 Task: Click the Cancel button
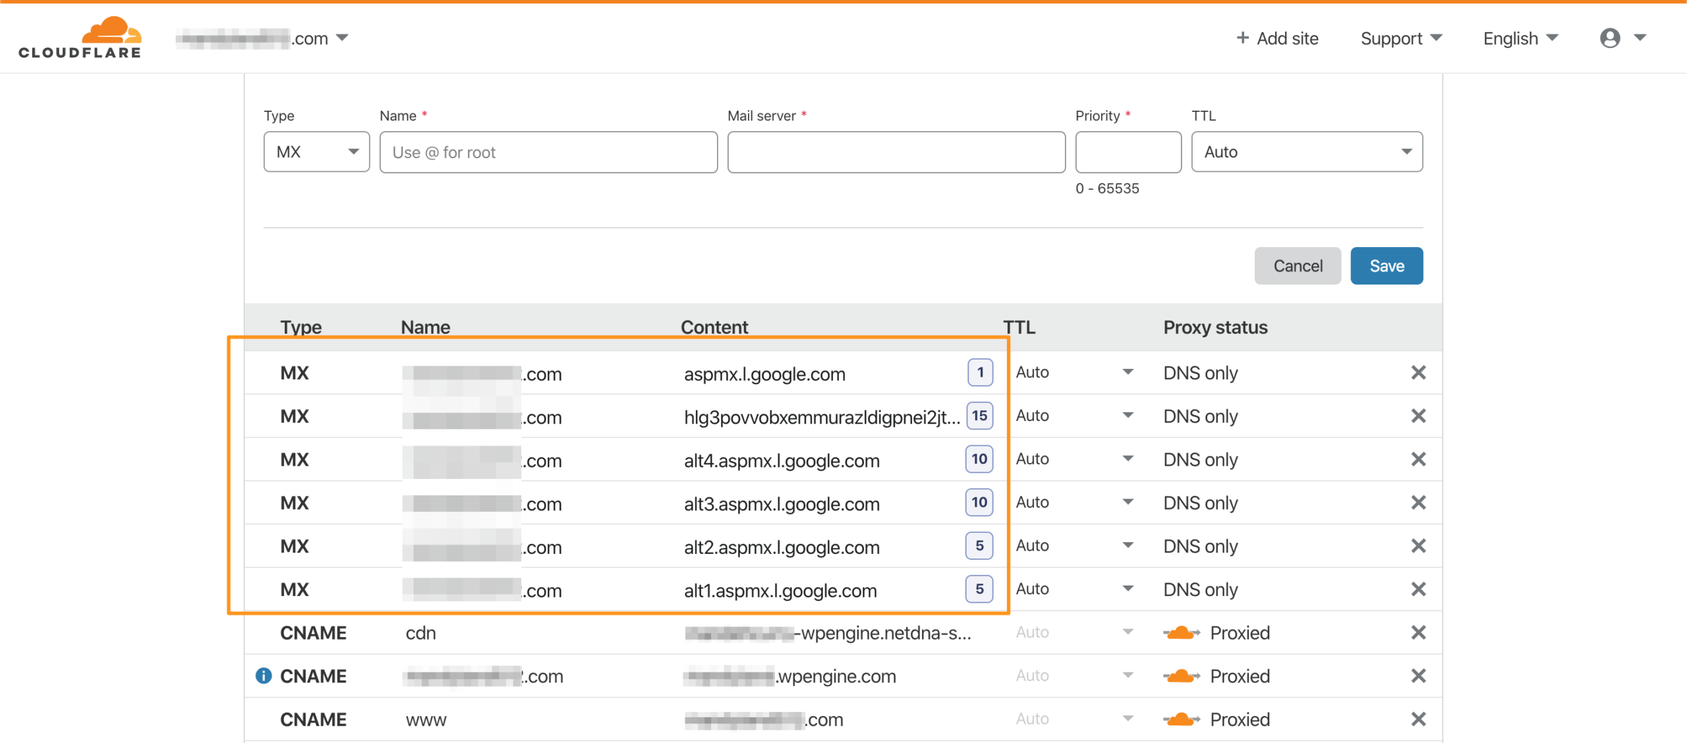(1297, 266)
